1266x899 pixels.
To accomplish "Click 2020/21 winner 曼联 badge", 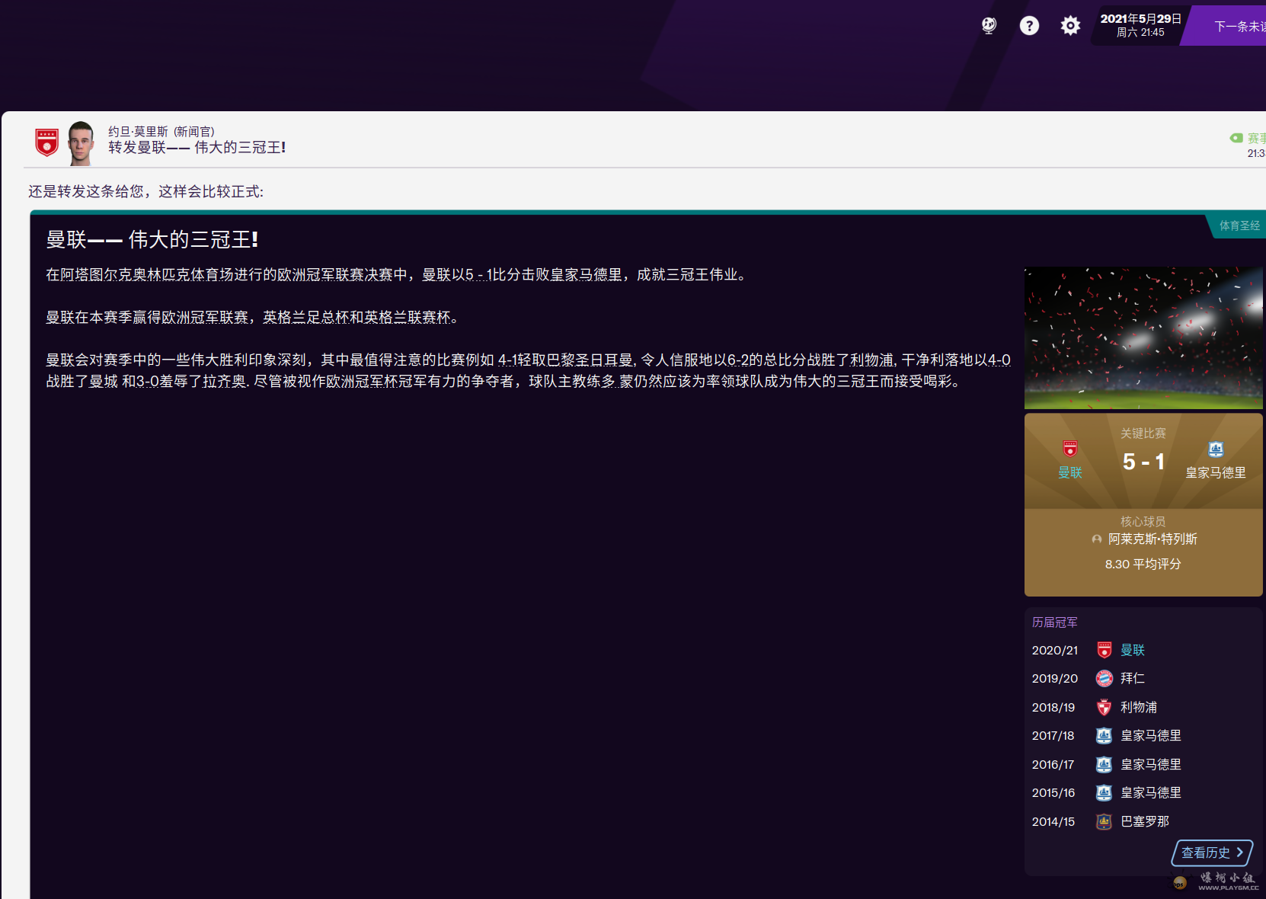I will (1104, 650).
